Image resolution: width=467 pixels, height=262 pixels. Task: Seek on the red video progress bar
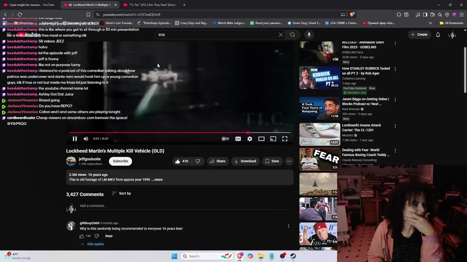point(180,133)
